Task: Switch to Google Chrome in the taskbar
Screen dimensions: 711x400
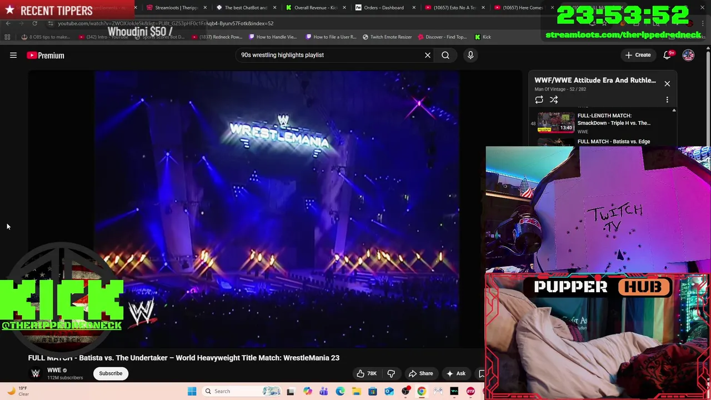Action: click(422, 391)
